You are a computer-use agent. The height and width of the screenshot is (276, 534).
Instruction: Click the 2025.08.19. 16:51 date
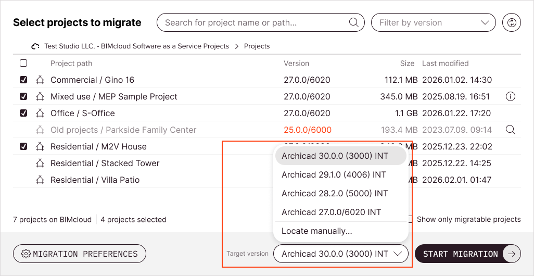456,97
